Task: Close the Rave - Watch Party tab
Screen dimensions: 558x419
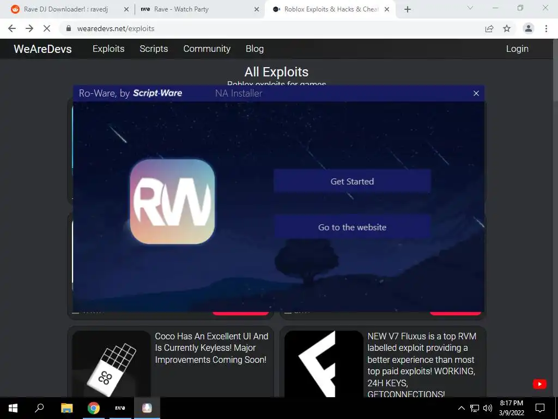Action: [257, 10]
